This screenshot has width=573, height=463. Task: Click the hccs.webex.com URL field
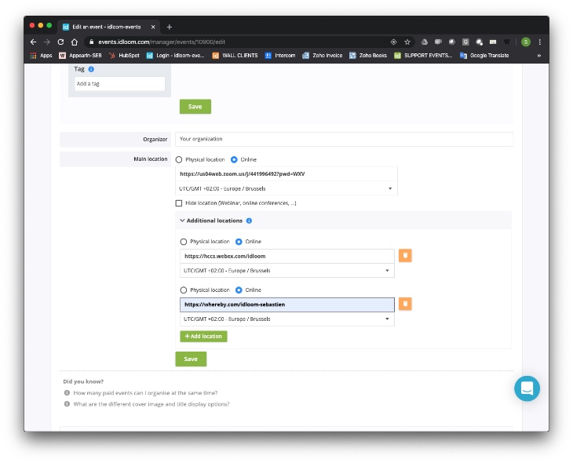pos(286,256)
